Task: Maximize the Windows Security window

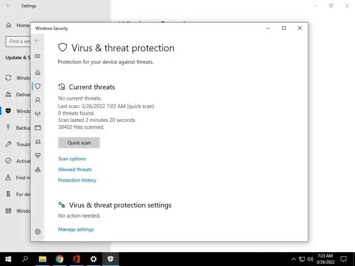Action: point(284,28)
